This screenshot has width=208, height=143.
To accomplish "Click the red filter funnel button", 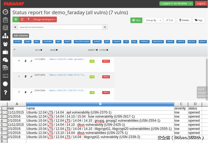I will click(x=28, y=19).
